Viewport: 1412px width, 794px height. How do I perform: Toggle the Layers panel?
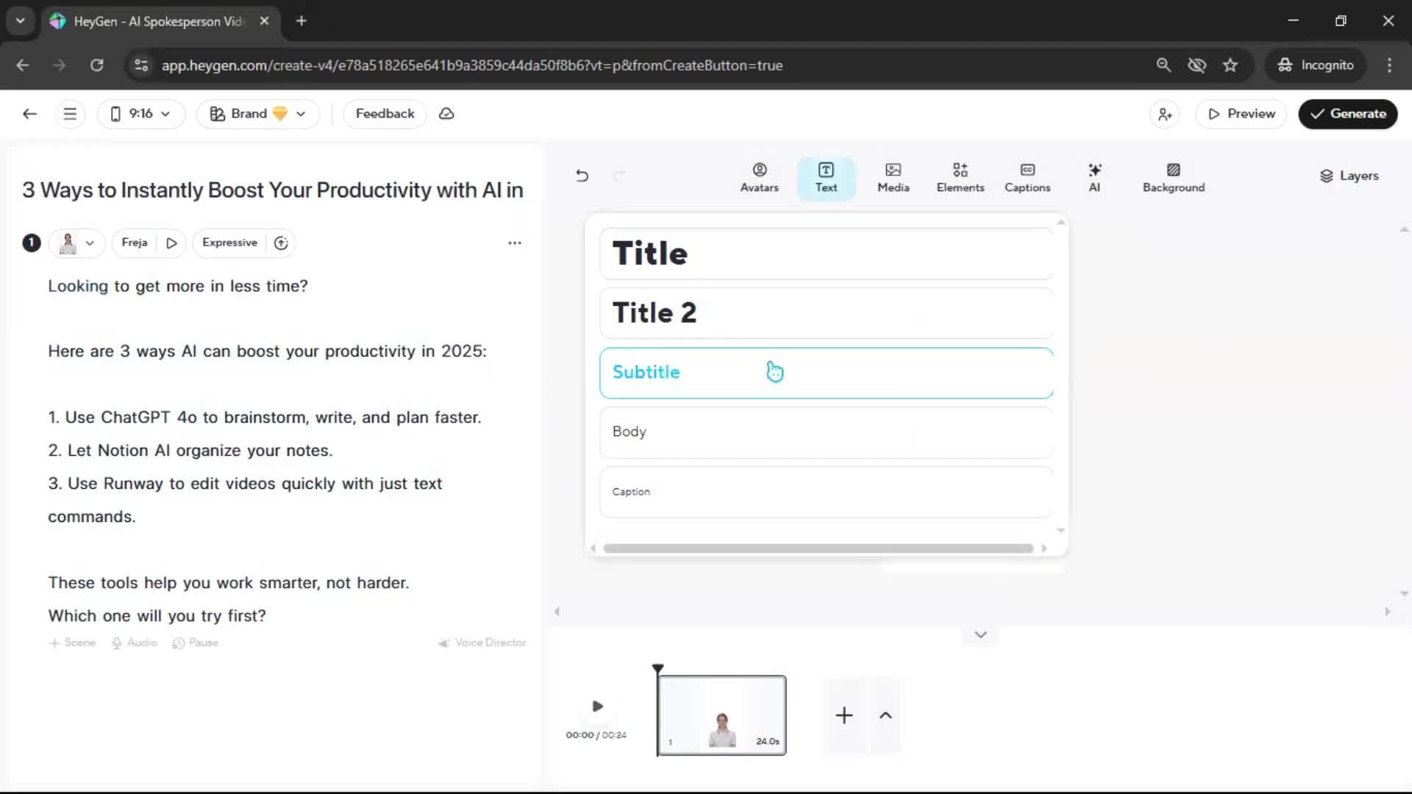[1349, 176]
